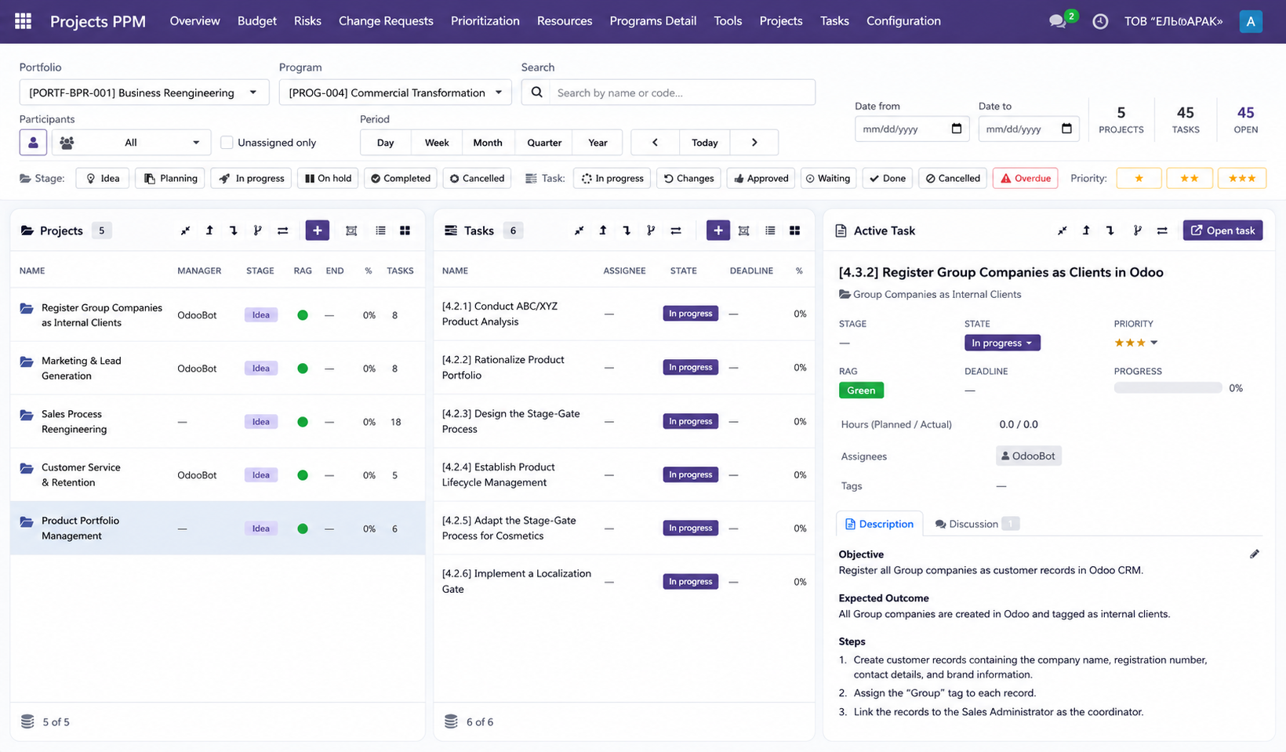The width and height of the screenshot is (1286, 752).
Task: Open the user avatar menu
Action: [1251, 21]
